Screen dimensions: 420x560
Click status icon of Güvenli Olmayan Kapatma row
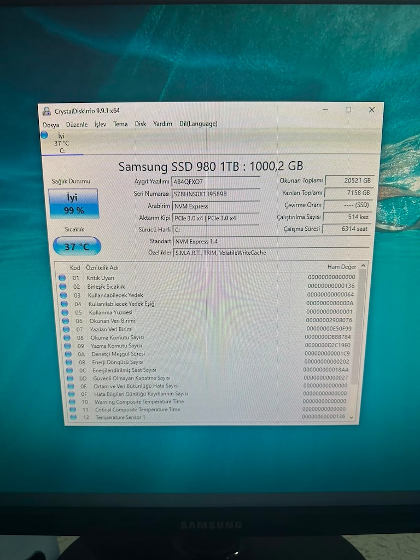pyautogui.click(x=71, y=378)
